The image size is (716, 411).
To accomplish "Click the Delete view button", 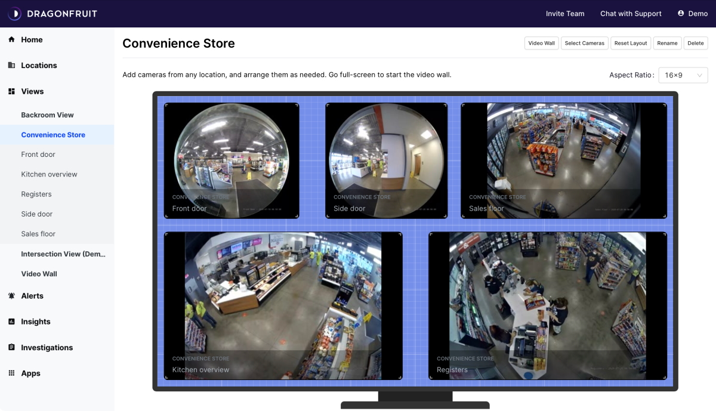I will tap(695, 43).
